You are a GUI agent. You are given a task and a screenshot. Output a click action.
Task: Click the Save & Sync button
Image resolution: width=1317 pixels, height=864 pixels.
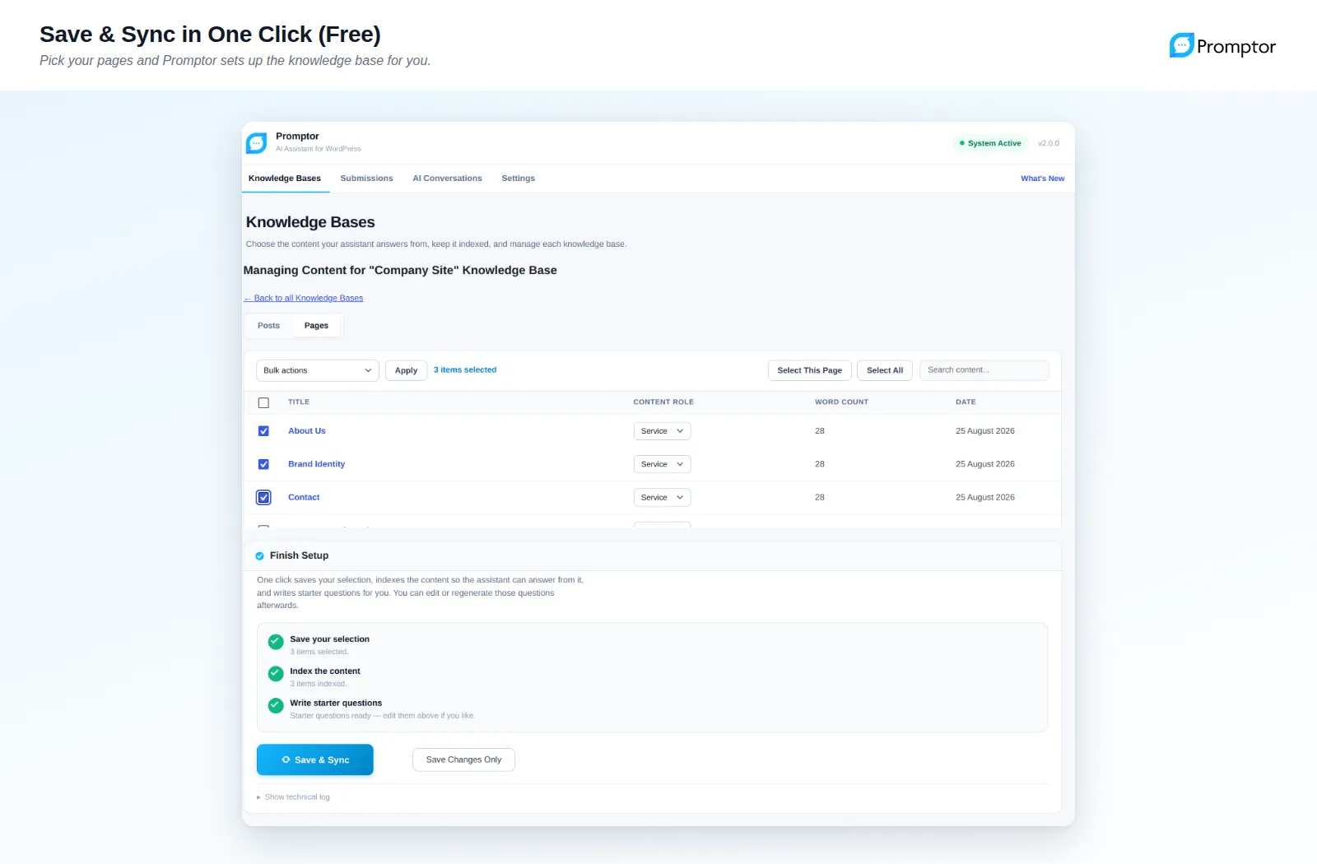(314, 759)
